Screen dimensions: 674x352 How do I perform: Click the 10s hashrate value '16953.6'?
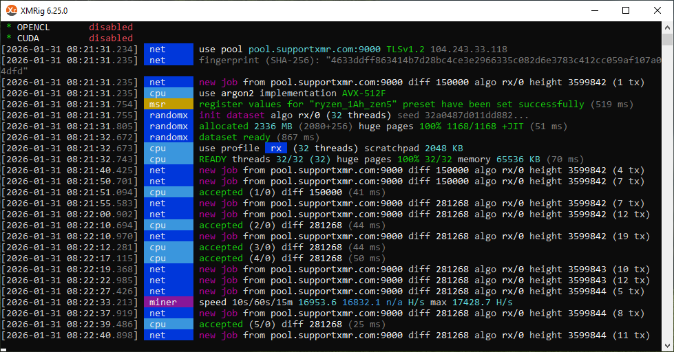point(317,302)
